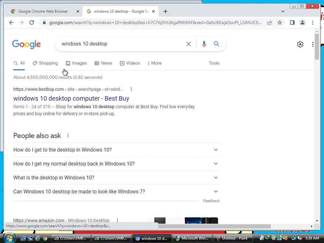324x243 pixels.
Task: Click the vertical scrollbar thumb
Action: 317,47
